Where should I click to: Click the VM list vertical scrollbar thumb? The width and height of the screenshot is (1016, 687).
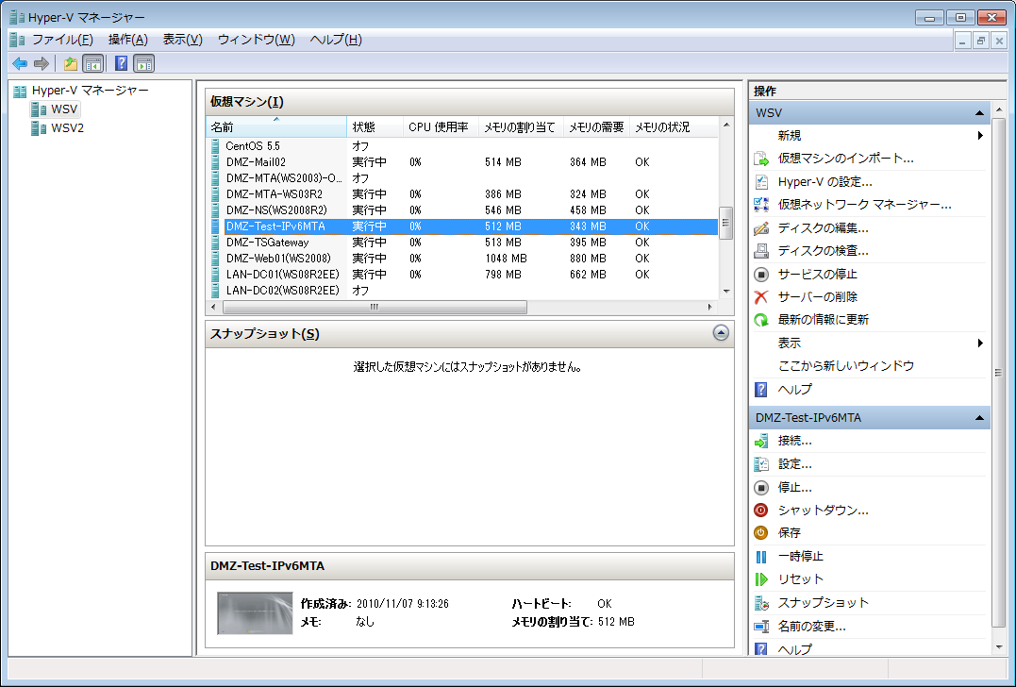click(x=725, y=223)
